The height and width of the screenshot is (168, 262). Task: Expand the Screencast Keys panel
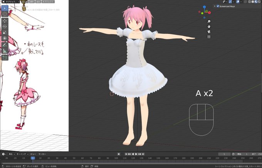[x=215, y=6]
